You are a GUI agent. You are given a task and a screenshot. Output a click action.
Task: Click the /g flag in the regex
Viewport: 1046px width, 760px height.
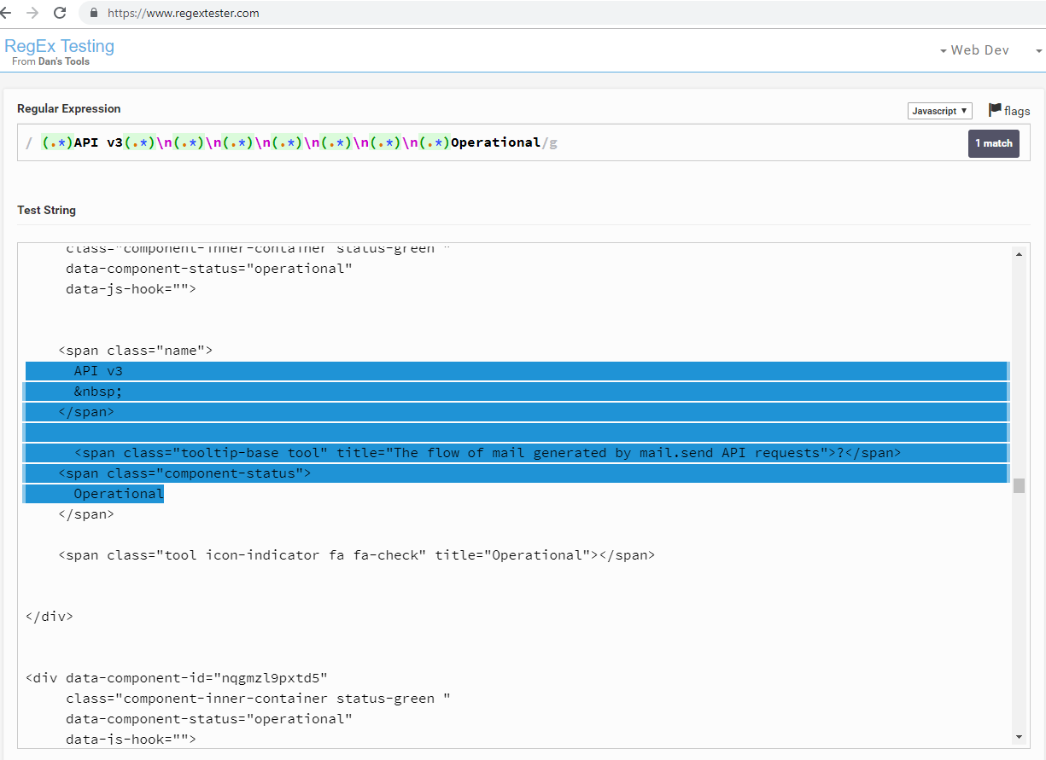[x=552, y=142]
